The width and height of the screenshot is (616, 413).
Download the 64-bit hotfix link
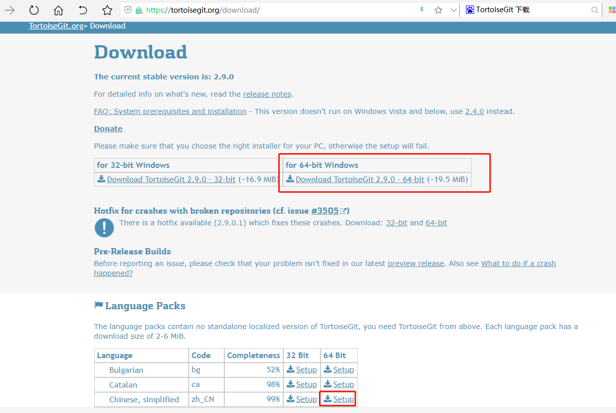click(436, 223)
